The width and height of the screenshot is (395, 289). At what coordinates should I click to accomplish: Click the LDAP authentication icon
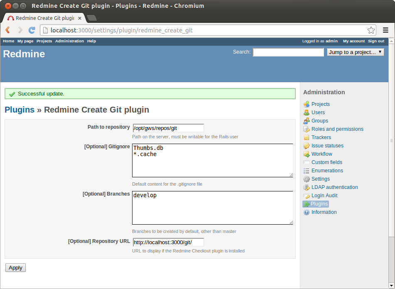click(x=307, y=187)
